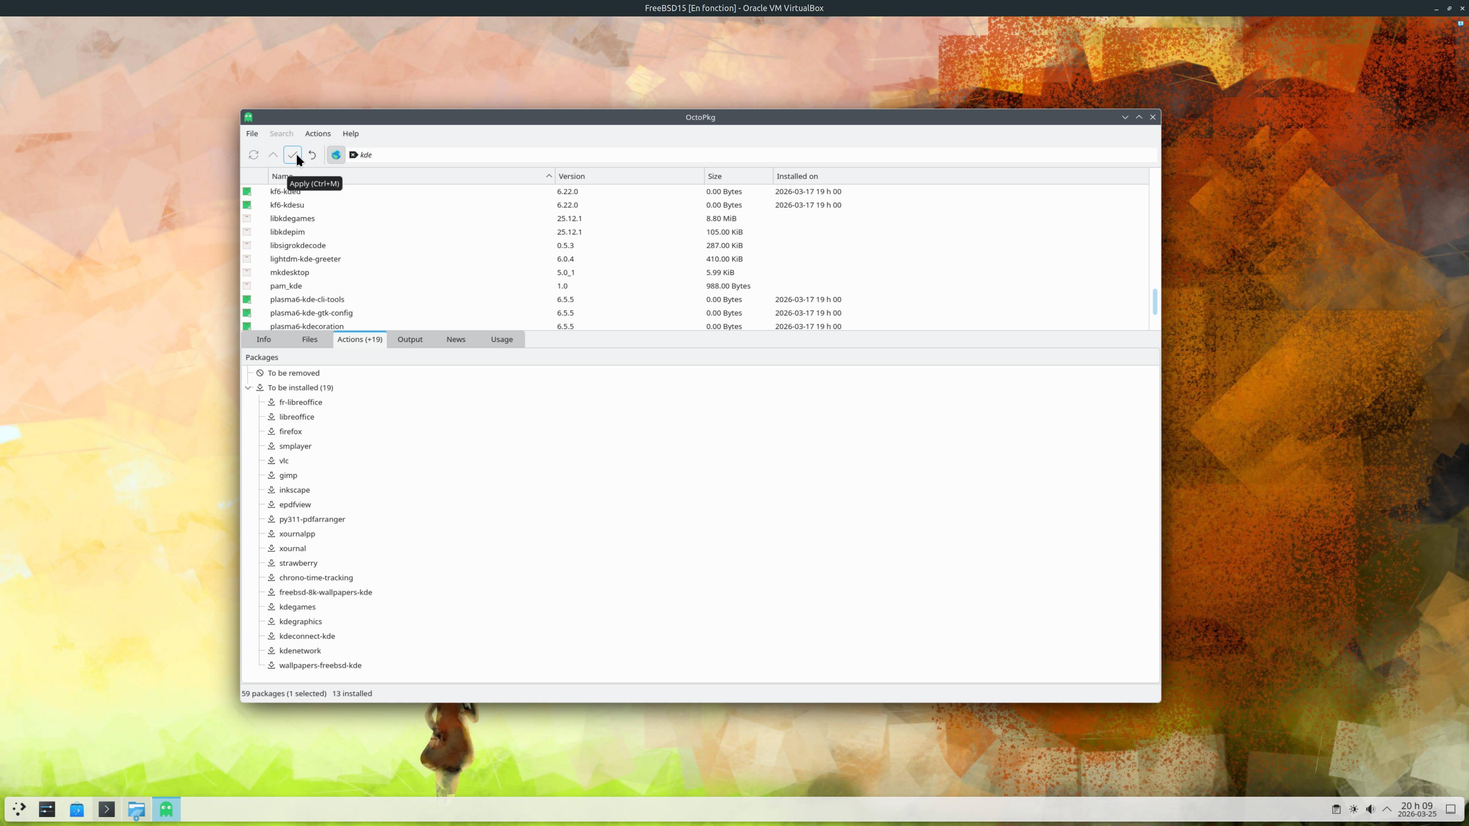Collapse the To be installed (19) group
The height and width of the screenshot is (826, 1469).
(248, 388)
